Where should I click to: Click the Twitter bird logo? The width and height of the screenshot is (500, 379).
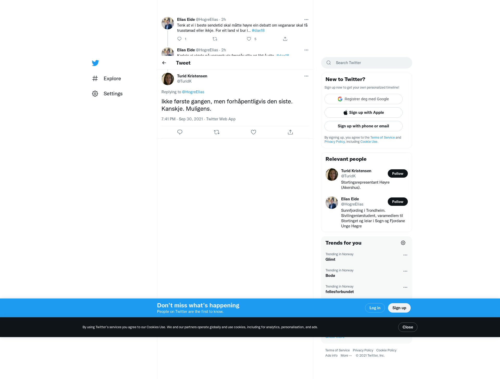click(95, 63)
